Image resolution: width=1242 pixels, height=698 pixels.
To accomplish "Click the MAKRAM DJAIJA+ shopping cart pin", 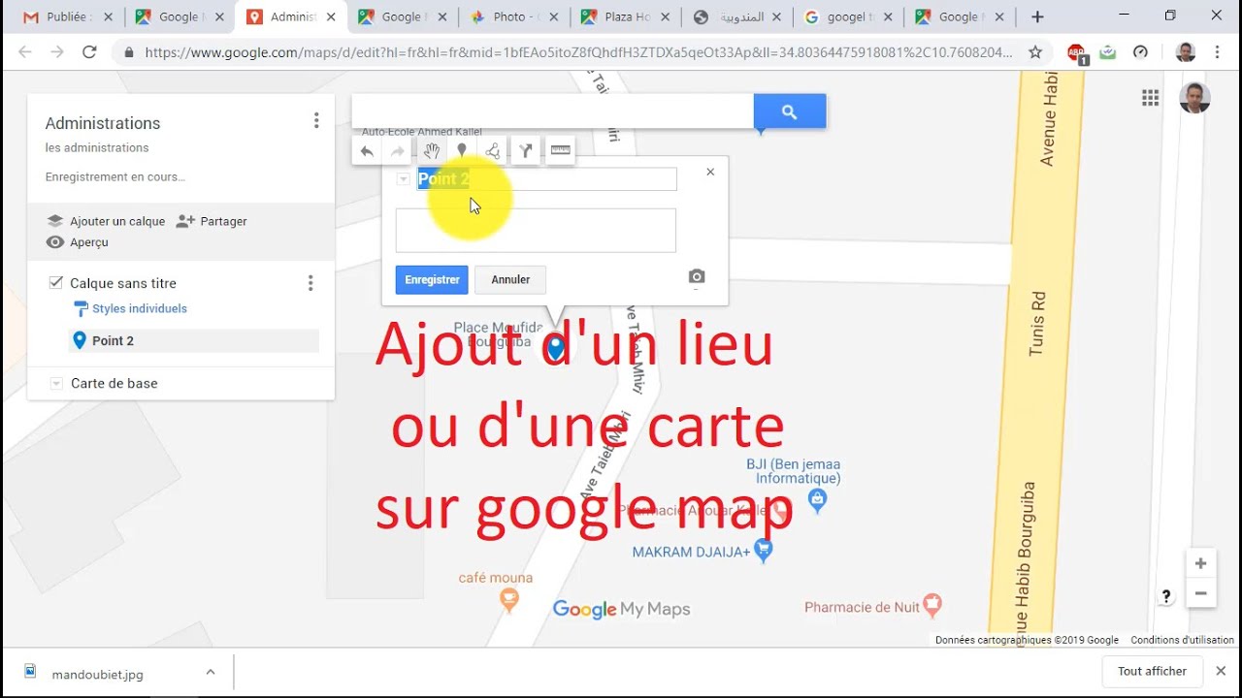I will tap(764, 551).
